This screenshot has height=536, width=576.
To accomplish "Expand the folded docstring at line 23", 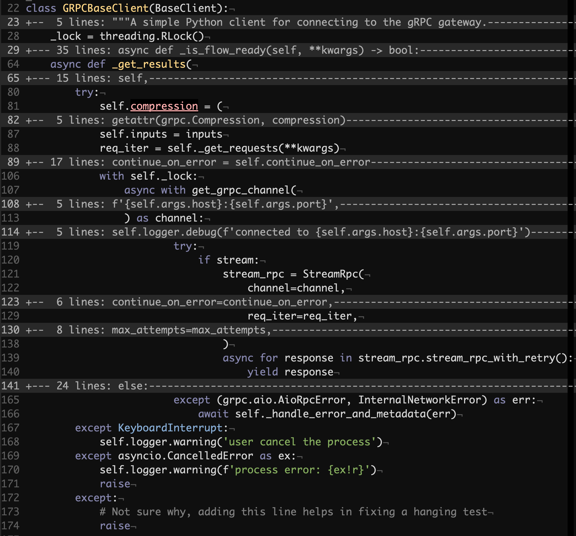I will click(203, 22).
